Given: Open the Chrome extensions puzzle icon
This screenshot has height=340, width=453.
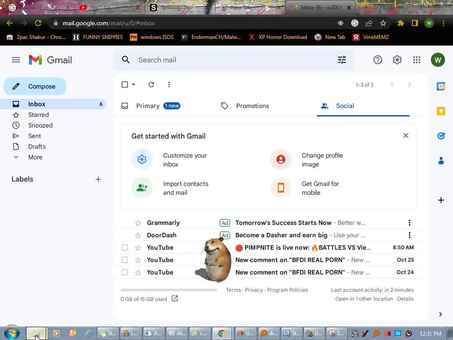Looking at the screenshot, I should click(400, 23).
